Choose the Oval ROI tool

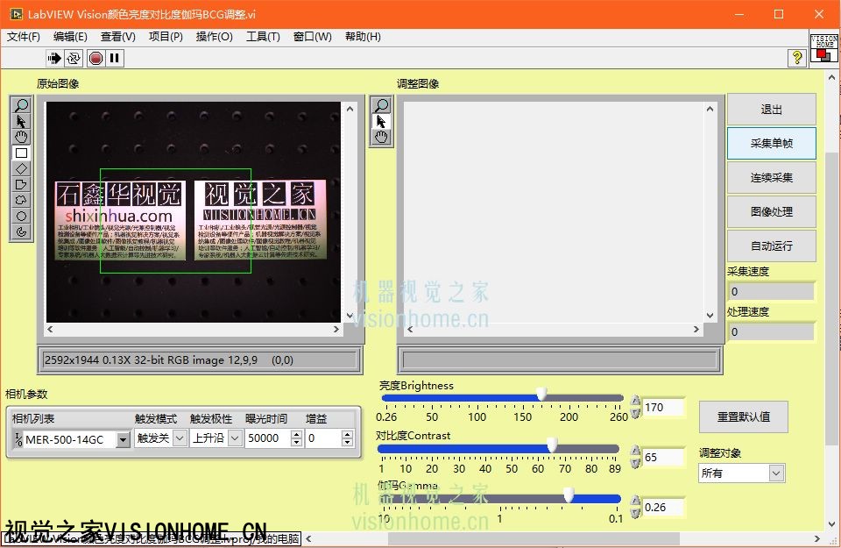pyautogui.click(x=22, y=216)
